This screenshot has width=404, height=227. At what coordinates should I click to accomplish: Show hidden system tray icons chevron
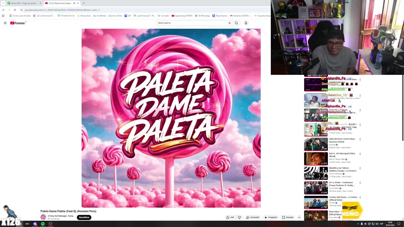click(x=358, y=224)
